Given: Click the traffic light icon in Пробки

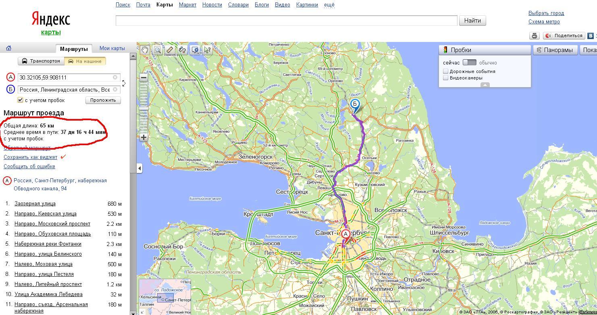Looking at the screenshot, I should [445, 50].
